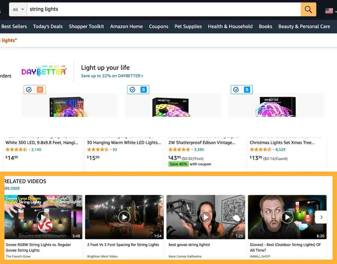This screenshot has height=264, width=337.
Task: Open best govee string lights! title
Action: (189, 245)
